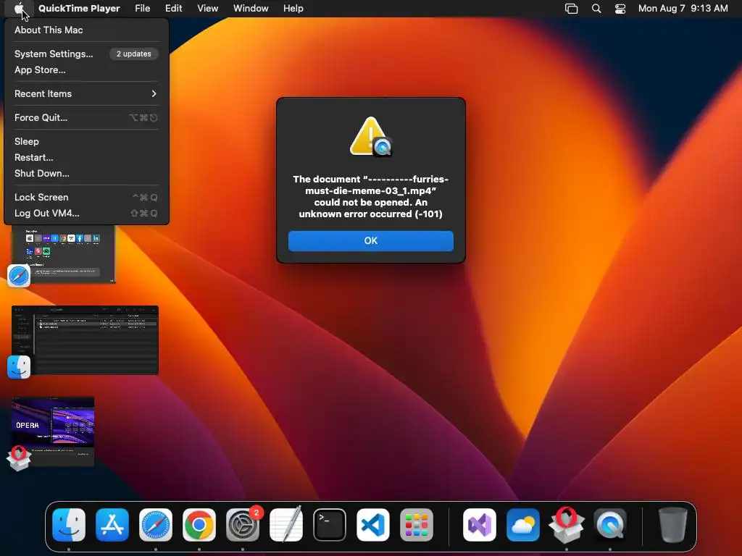Open Finder from the Dock
The height and width of the screenshot is (556, 742).
pos(69,525)
